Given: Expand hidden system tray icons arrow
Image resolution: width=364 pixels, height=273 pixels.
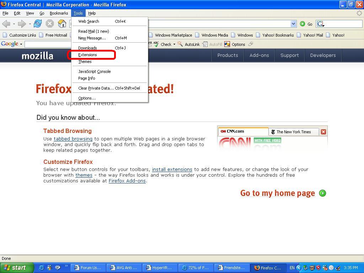Looking at the screenshot, I should tap(299, 268).
